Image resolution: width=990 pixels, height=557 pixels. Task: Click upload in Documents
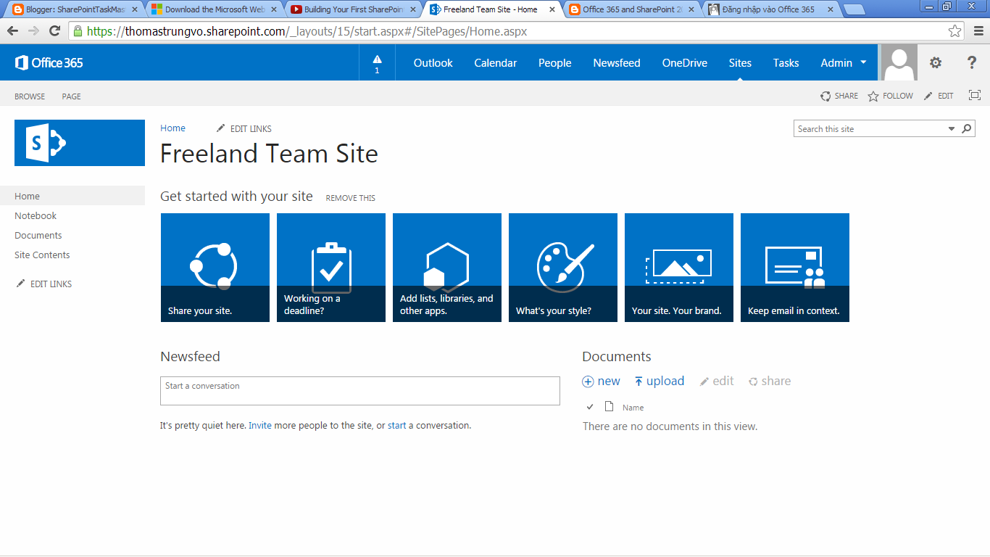(x=659, y=381)
